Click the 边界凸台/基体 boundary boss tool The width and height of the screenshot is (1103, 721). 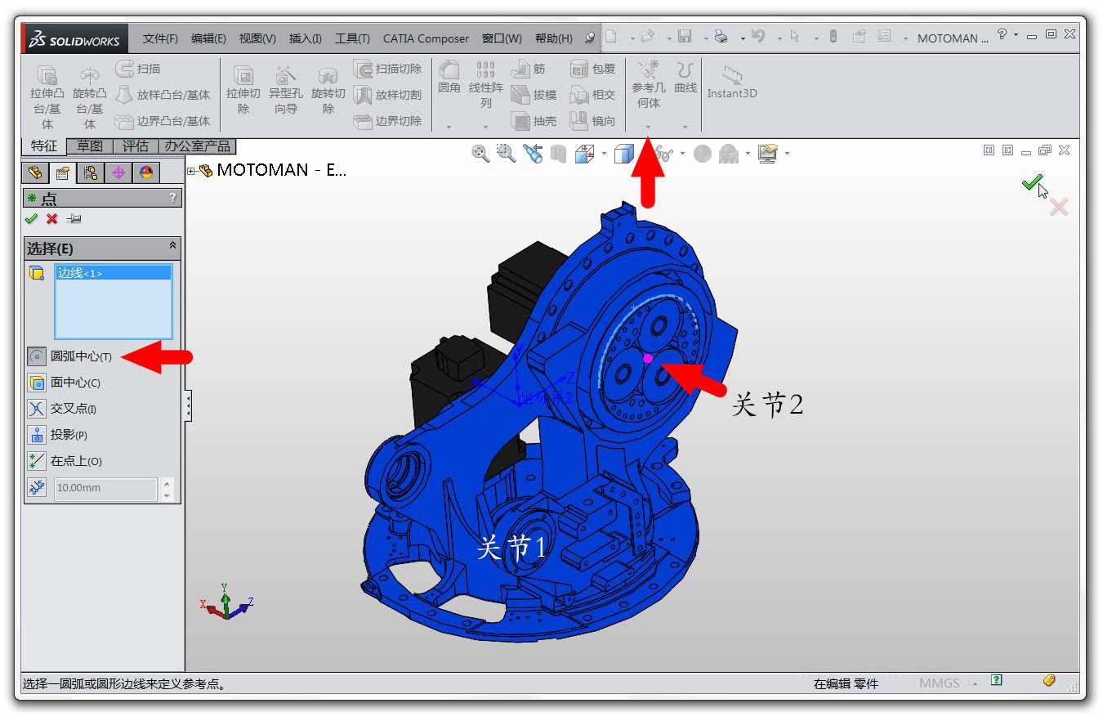click(x=163, y=121)
